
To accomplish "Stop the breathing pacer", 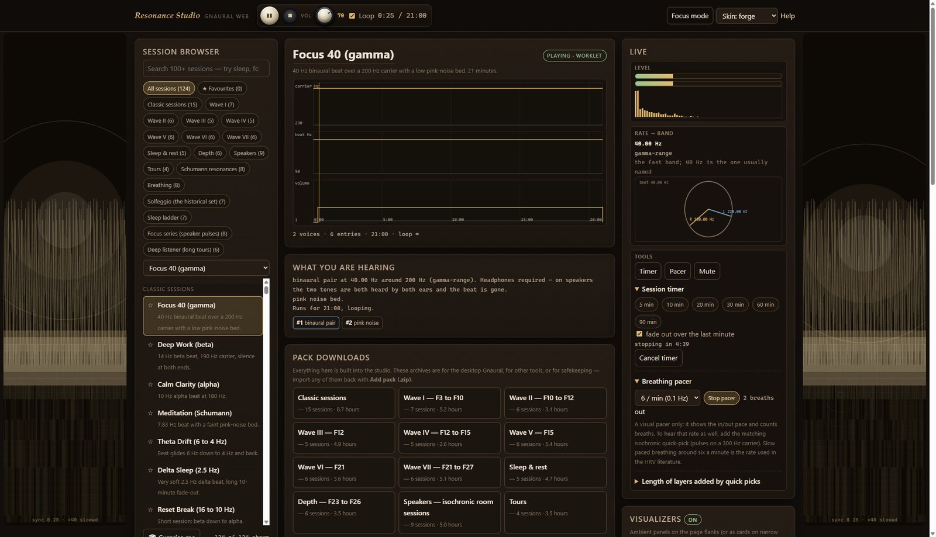I will click(721, 398).
